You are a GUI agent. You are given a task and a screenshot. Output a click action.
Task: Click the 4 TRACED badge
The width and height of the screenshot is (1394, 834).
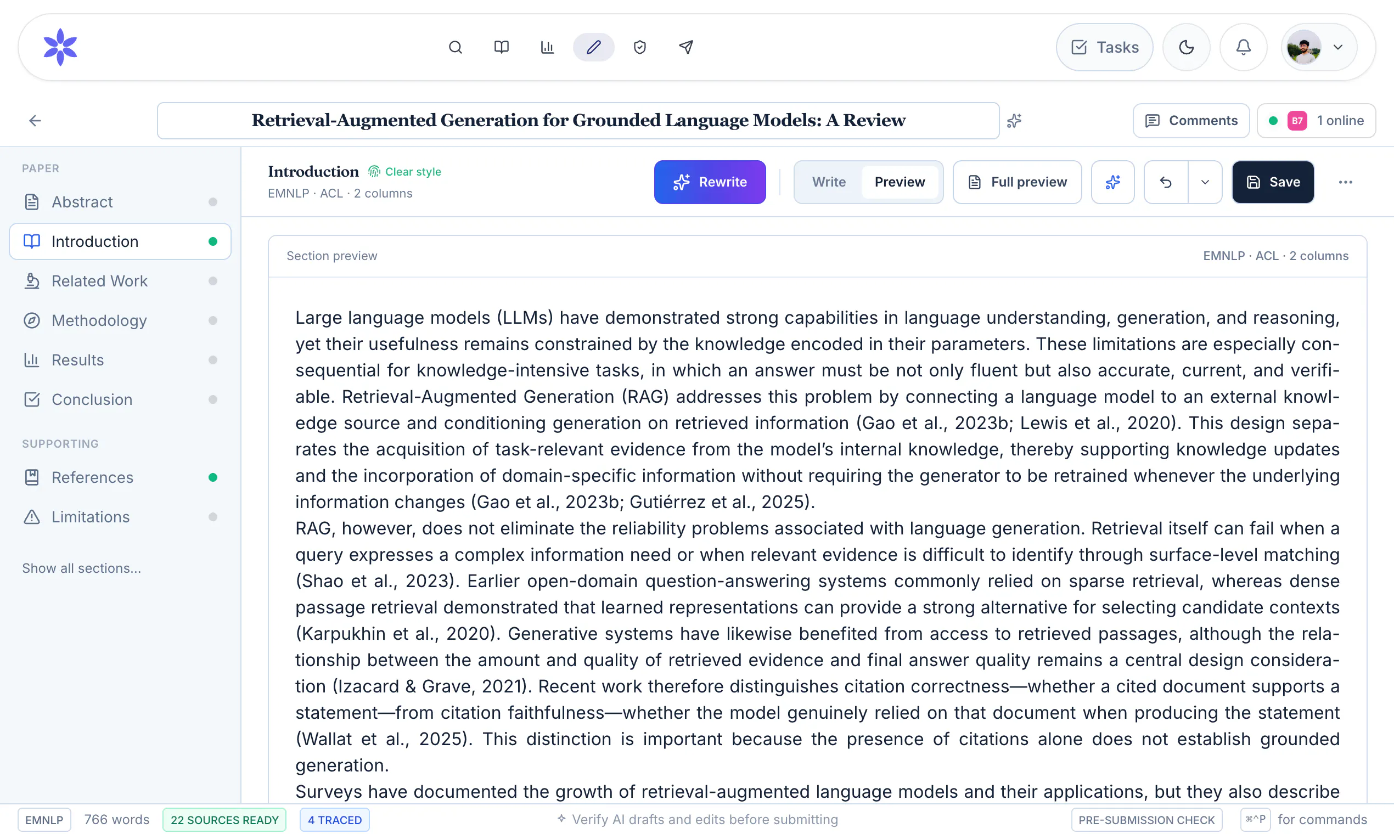point(334,820)
